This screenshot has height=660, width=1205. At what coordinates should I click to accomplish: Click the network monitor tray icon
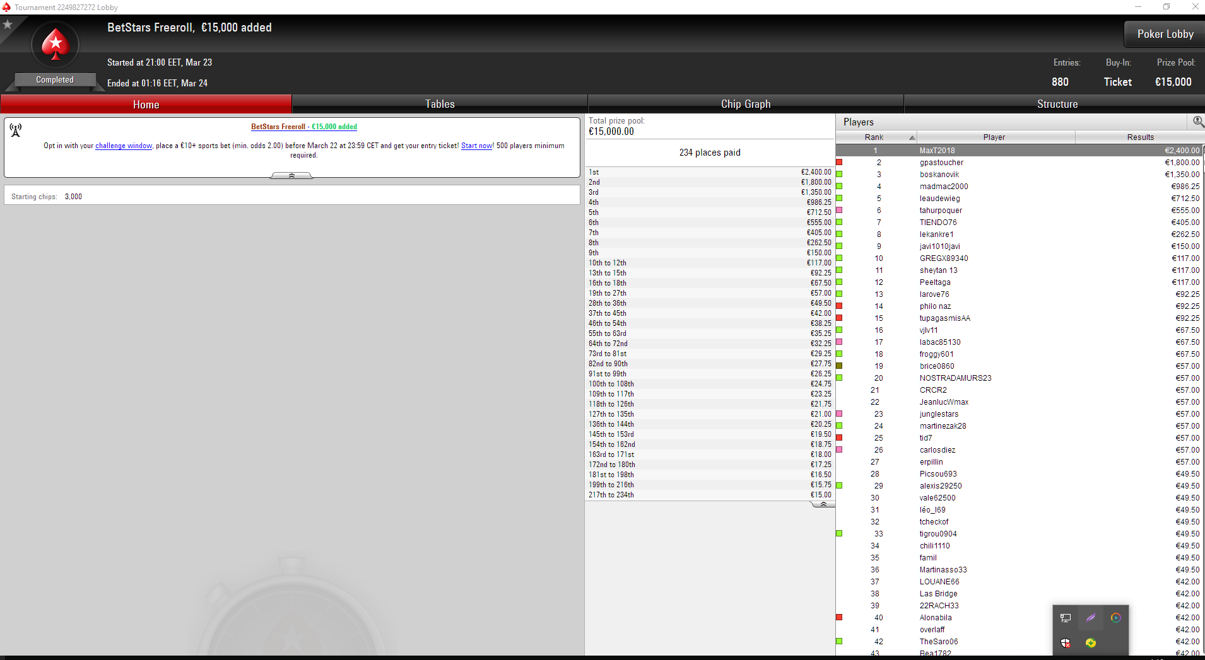tap(1066, 618)
